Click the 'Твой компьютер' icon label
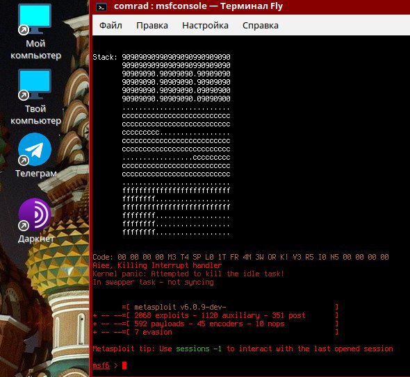The height and width of the screenshot is (377, 410). point(35,115)
